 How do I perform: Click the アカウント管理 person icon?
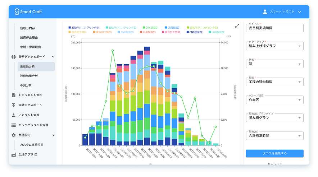(14, 115)
